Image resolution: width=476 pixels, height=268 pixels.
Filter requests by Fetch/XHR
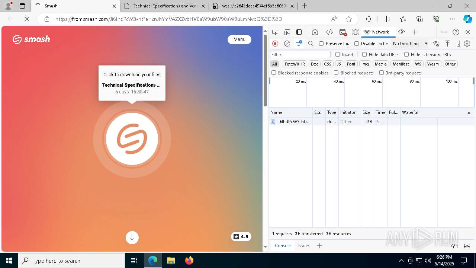[295, 64]
